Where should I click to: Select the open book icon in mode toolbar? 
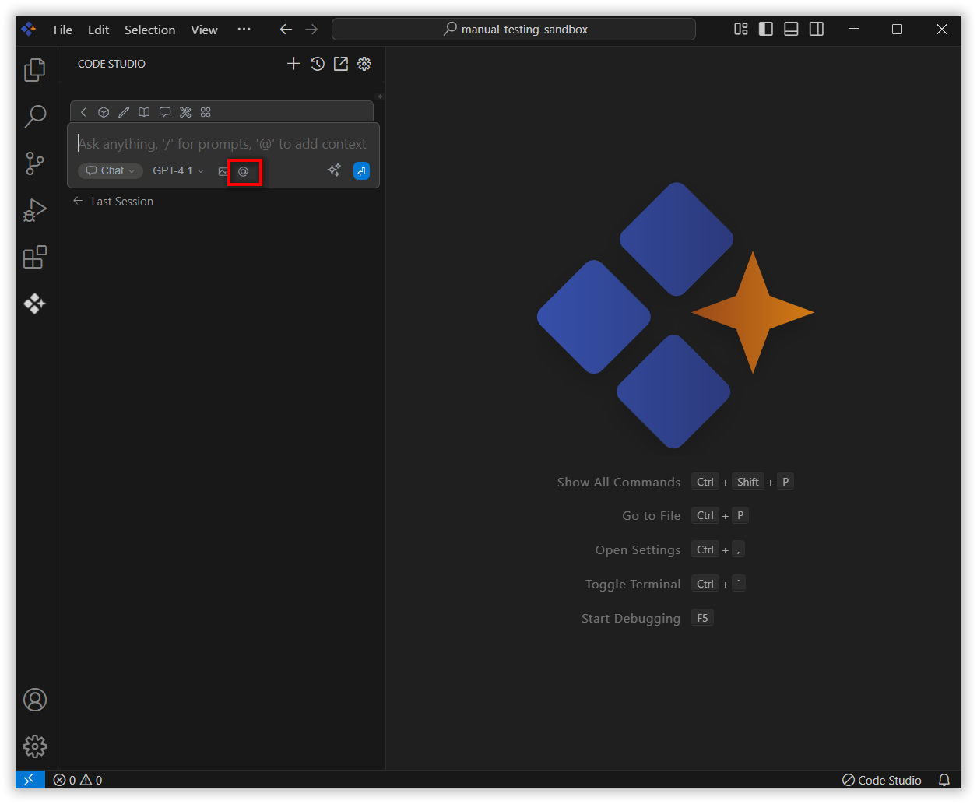click(144, 112)
